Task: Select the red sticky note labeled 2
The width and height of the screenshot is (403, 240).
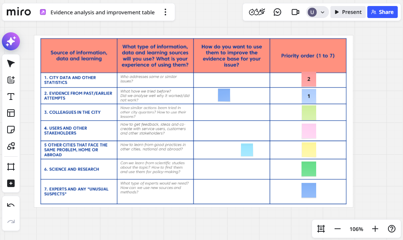Action: (309, 79)
